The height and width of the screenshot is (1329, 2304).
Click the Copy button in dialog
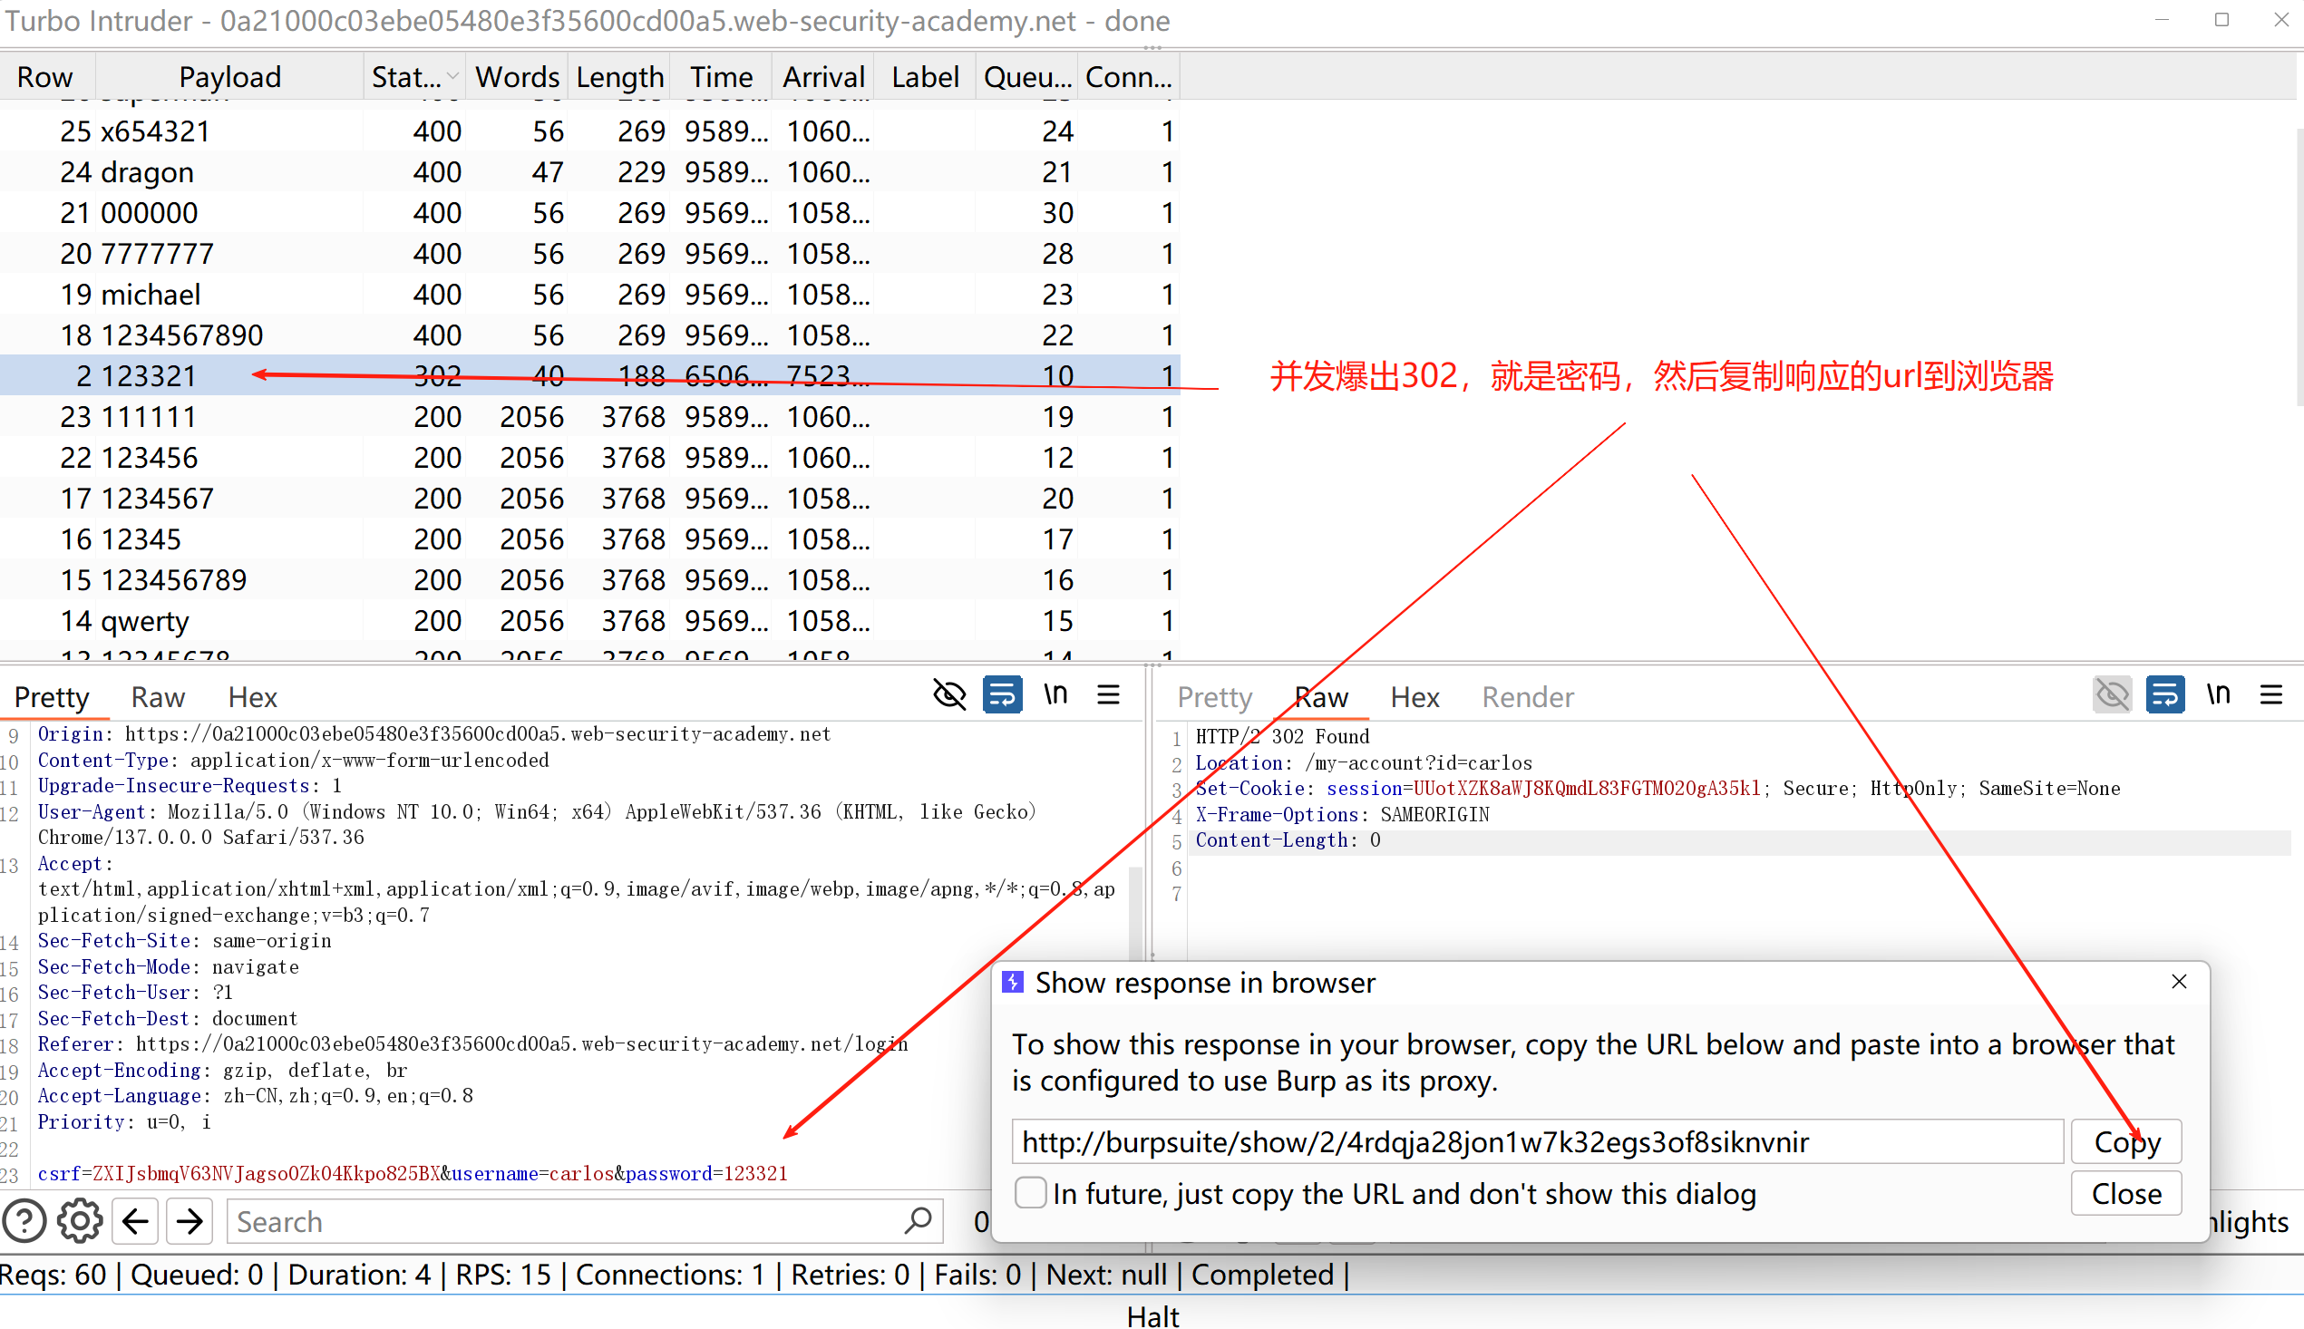click(x=2126, y=1142)
